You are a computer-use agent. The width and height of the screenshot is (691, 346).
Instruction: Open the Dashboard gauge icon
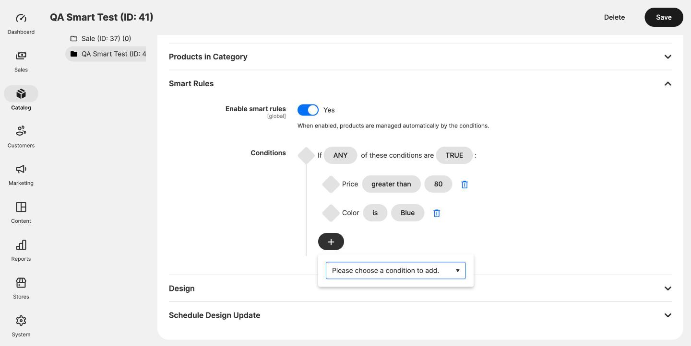coord(21,18)
